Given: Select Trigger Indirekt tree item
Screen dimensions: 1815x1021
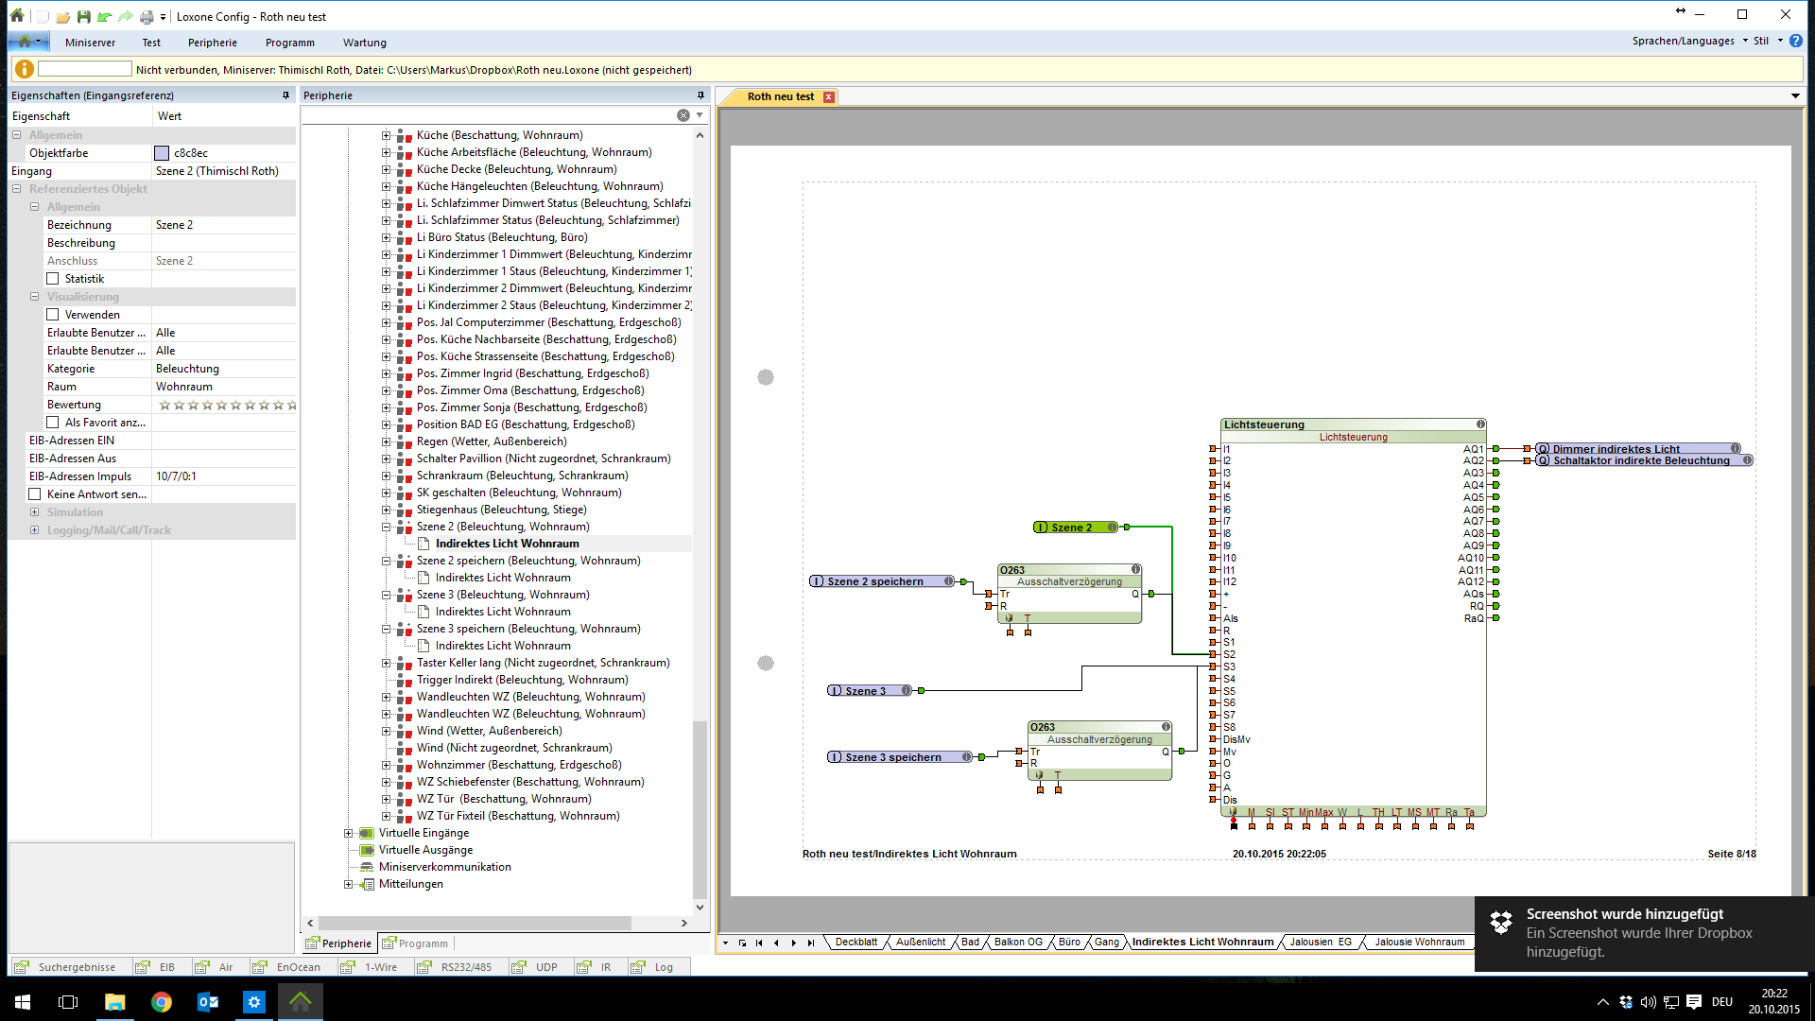Looking at the screenshot, I should coord(522,680).
